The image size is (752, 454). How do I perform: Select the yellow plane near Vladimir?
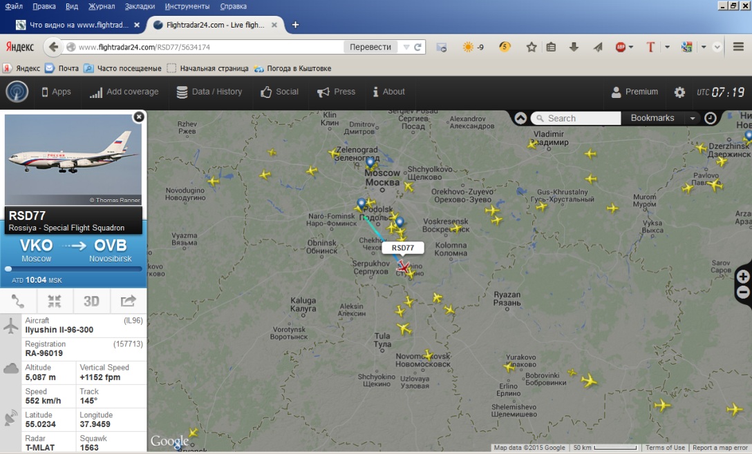tap(532, 144)
